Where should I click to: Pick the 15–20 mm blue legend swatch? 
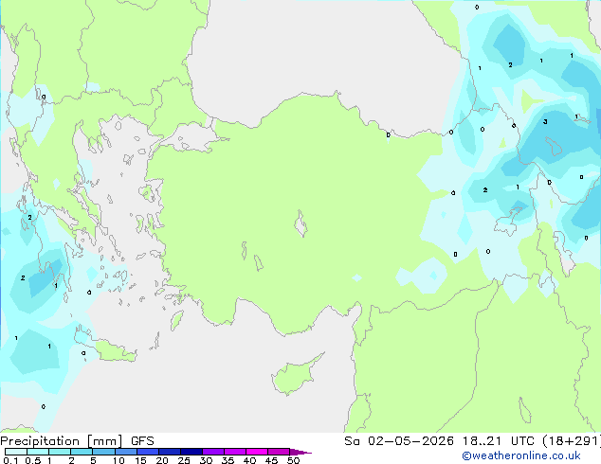[148, 452]
